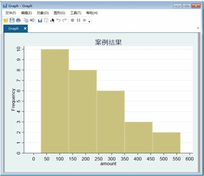The height and width of the screenshot is (176, 204).
Task: Expand the toolbar overflow arrow
Action: click(89, 22)
